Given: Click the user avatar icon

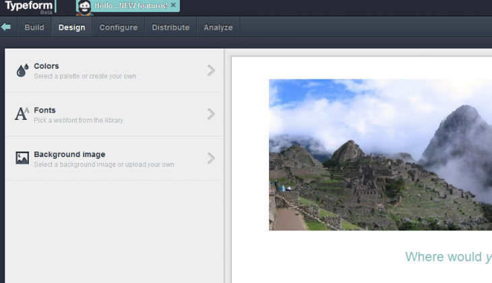Looking at the screenshot, I should click(x=84, y=7).
